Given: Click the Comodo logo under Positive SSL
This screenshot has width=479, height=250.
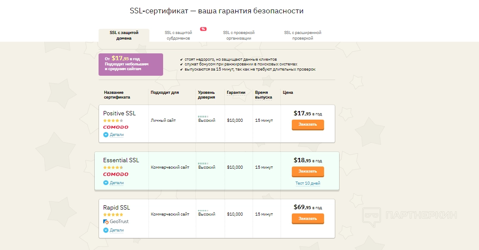Looking at the screenshot, I should (x=116, y=127).
